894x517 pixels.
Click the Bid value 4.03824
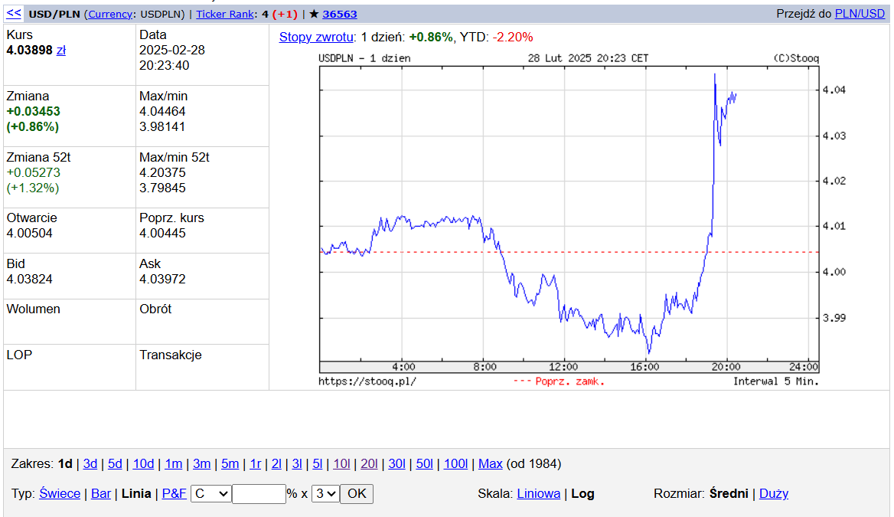29,279
